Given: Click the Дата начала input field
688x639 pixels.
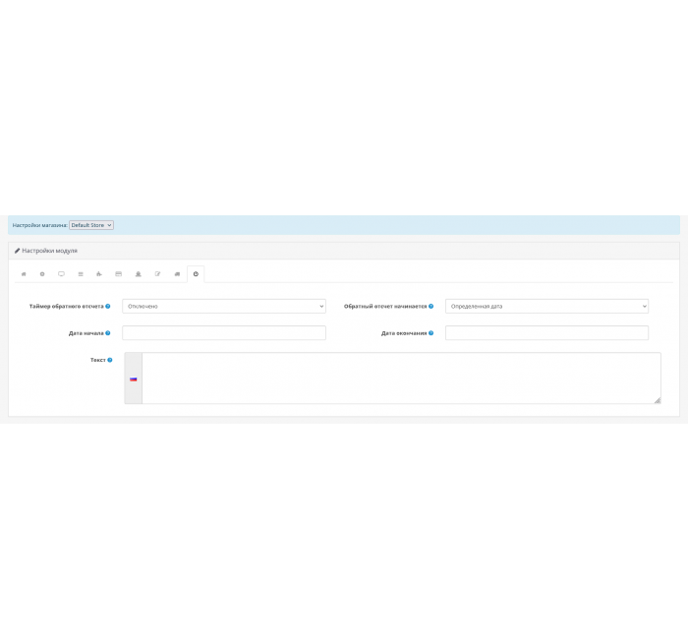Looking at the screenshot, I should tap(224, 332).
